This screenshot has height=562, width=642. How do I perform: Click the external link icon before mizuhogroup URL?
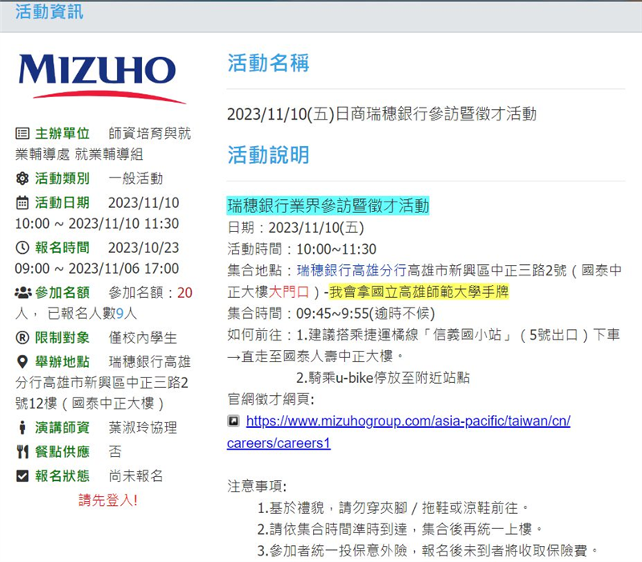pyautogui.click(x=234, y=421)
